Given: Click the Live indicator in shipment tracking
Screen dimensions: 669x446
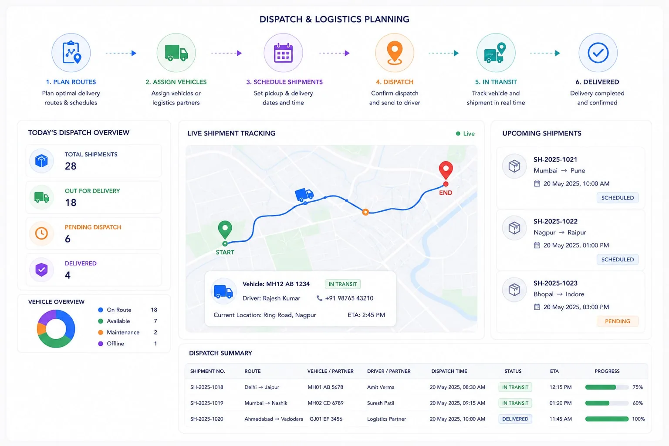Looking at the screenshot, I should [x=465, y=134].
